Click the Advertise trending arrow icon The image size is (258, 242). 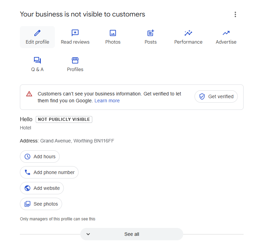[x=226, y=33]
